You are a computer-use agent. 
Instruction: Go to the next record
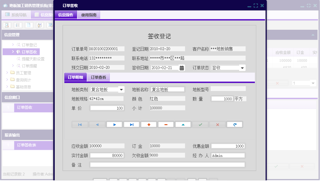pyautogui.click(x=114, y=124)
